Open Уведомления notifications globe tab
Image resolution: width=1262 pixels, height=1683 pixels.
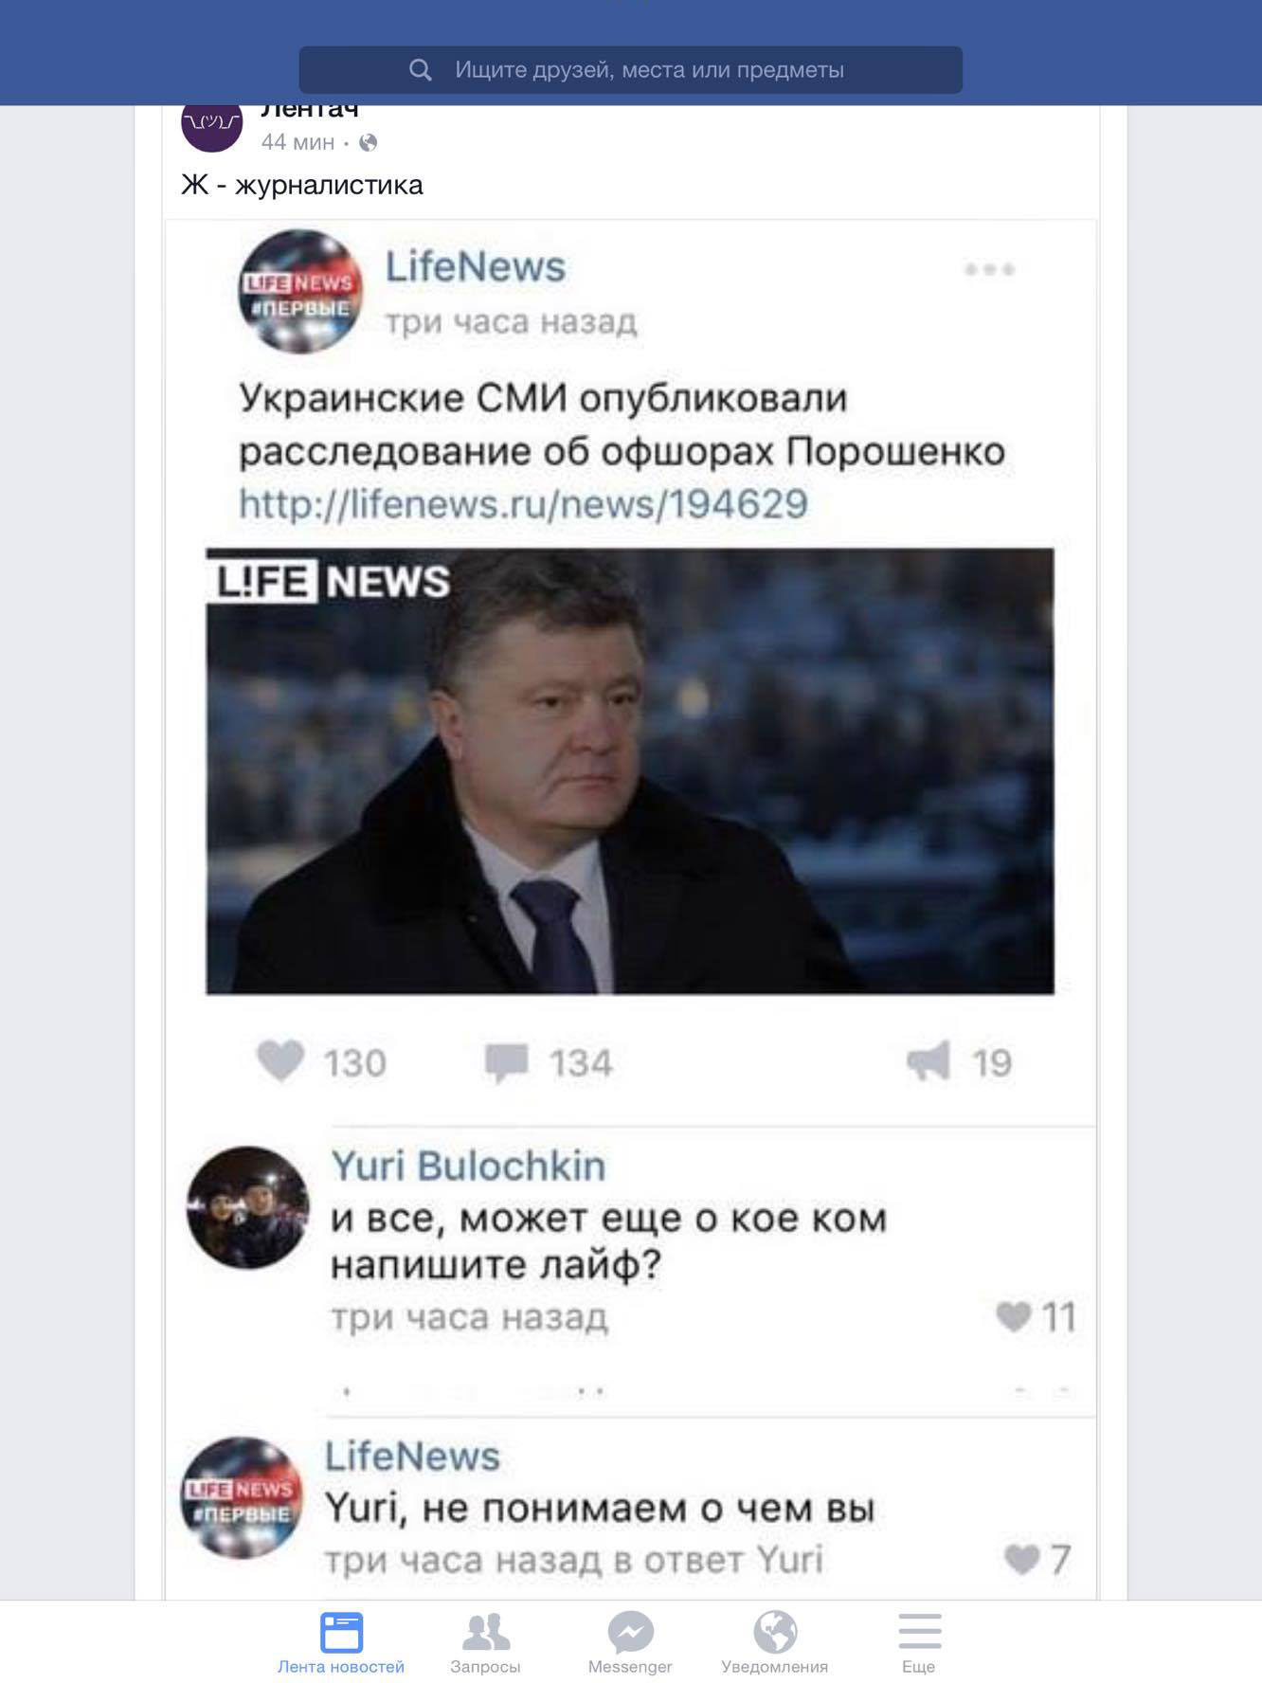click(775, 1643)
